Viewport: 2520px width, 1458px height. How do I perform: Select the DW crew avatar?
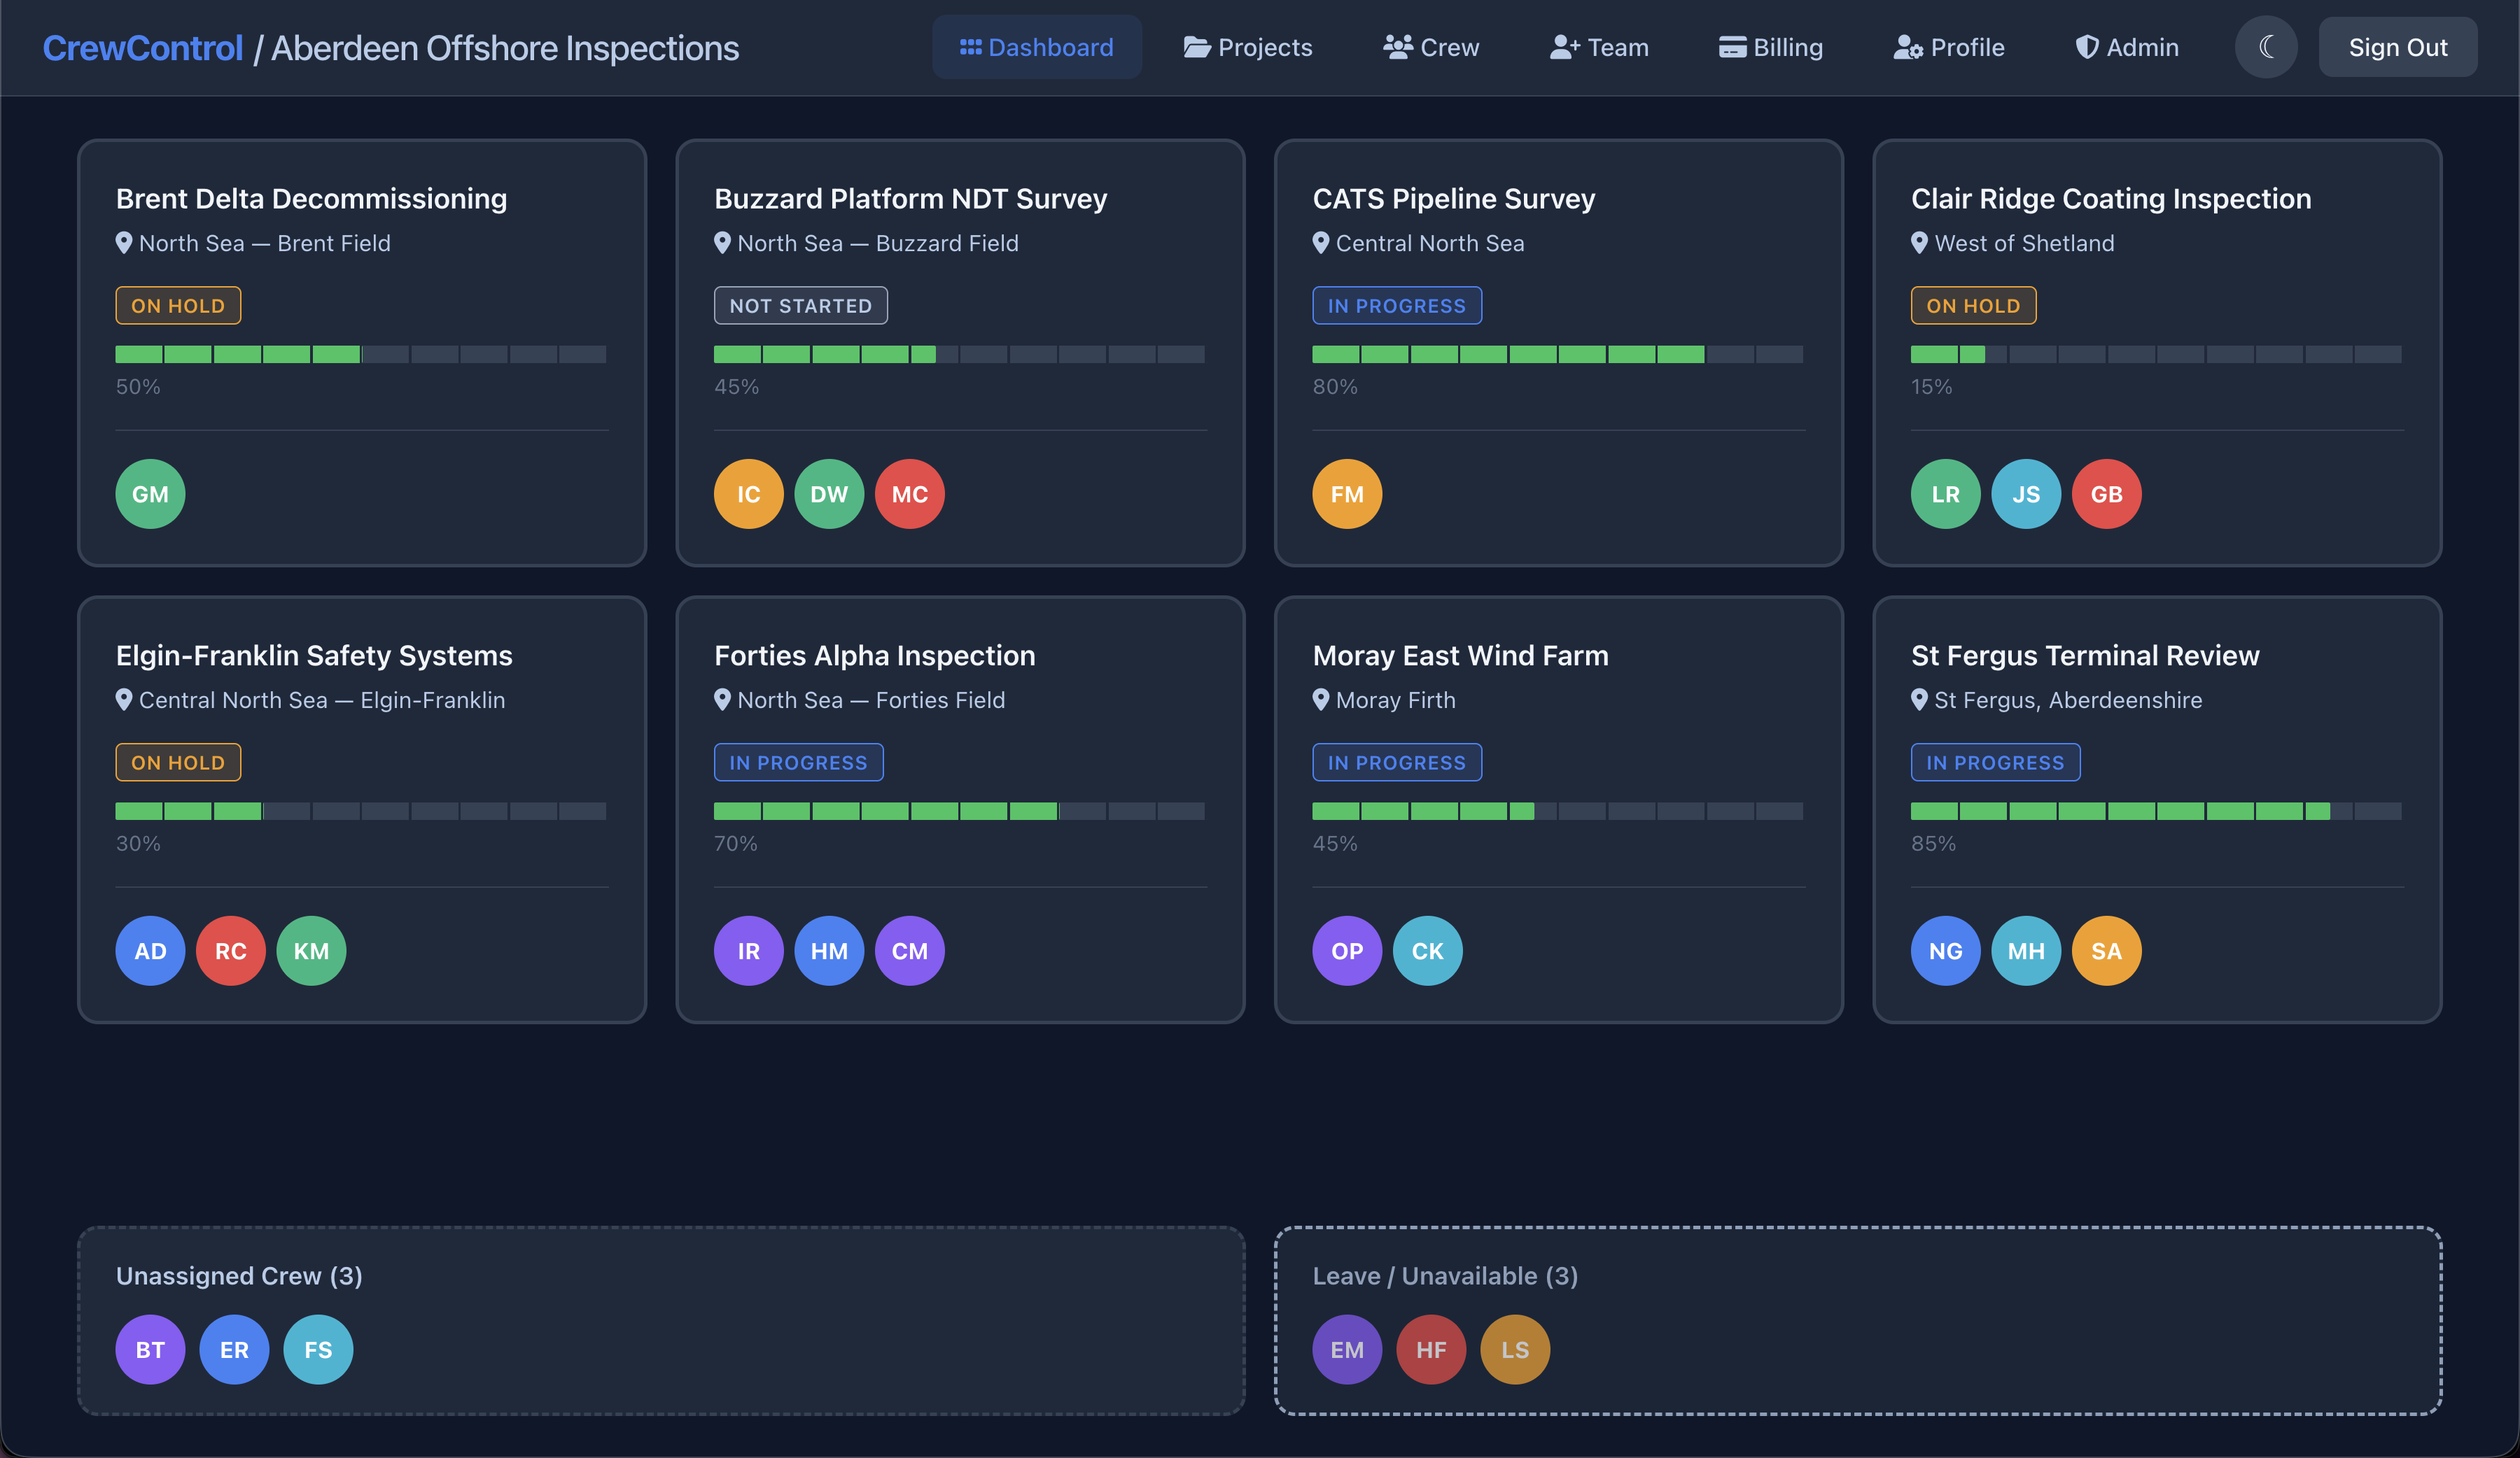tap(829, 494)
